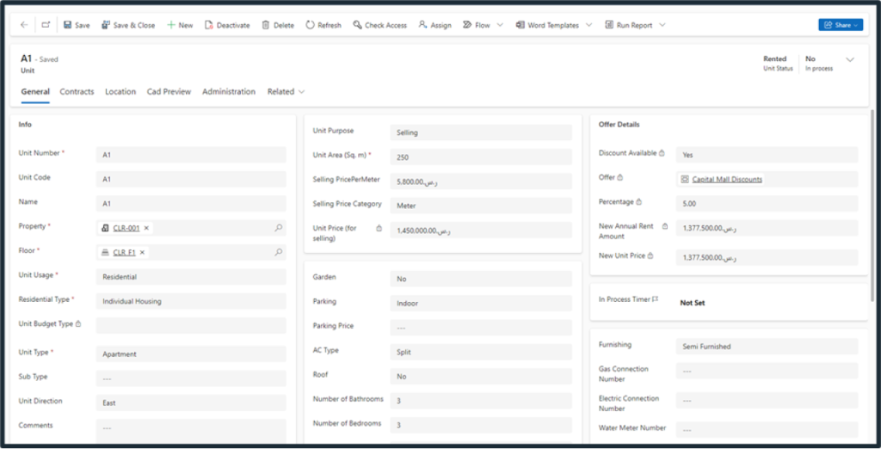Search the Property lookup magnifier icon
Screen dimensions: 881x449
[x=278, y=228]
